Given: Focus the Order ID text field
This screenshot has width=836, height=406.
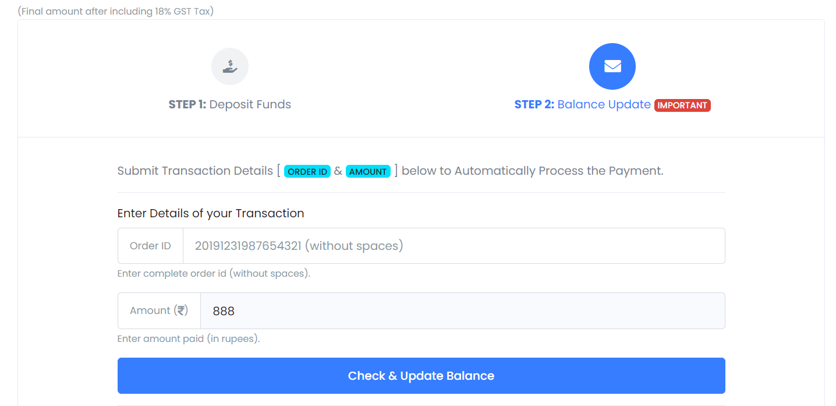Looking at the screenshot, I should click(454, 246).
